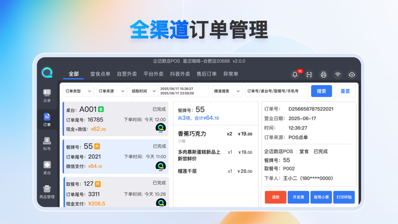Open the 结账时间 dropdown
The width and height of the screenshot is (398, 224).
pos(143,91)
